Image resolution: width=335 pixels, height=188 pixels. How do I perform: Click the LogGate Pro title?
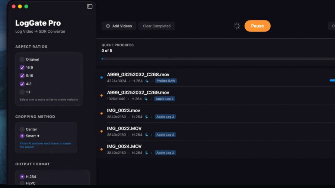[38, 23]
